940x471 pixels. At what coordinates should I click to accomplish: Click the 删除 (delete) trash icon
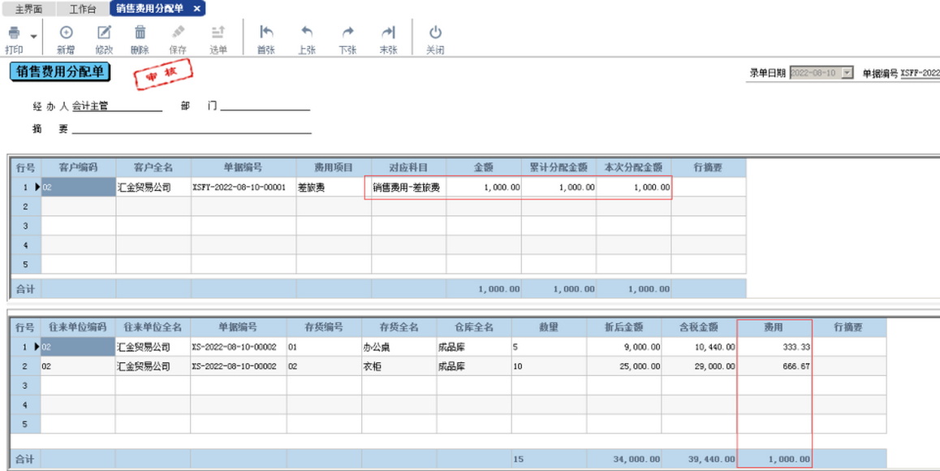pyautogui.click(x=140, y=33)
